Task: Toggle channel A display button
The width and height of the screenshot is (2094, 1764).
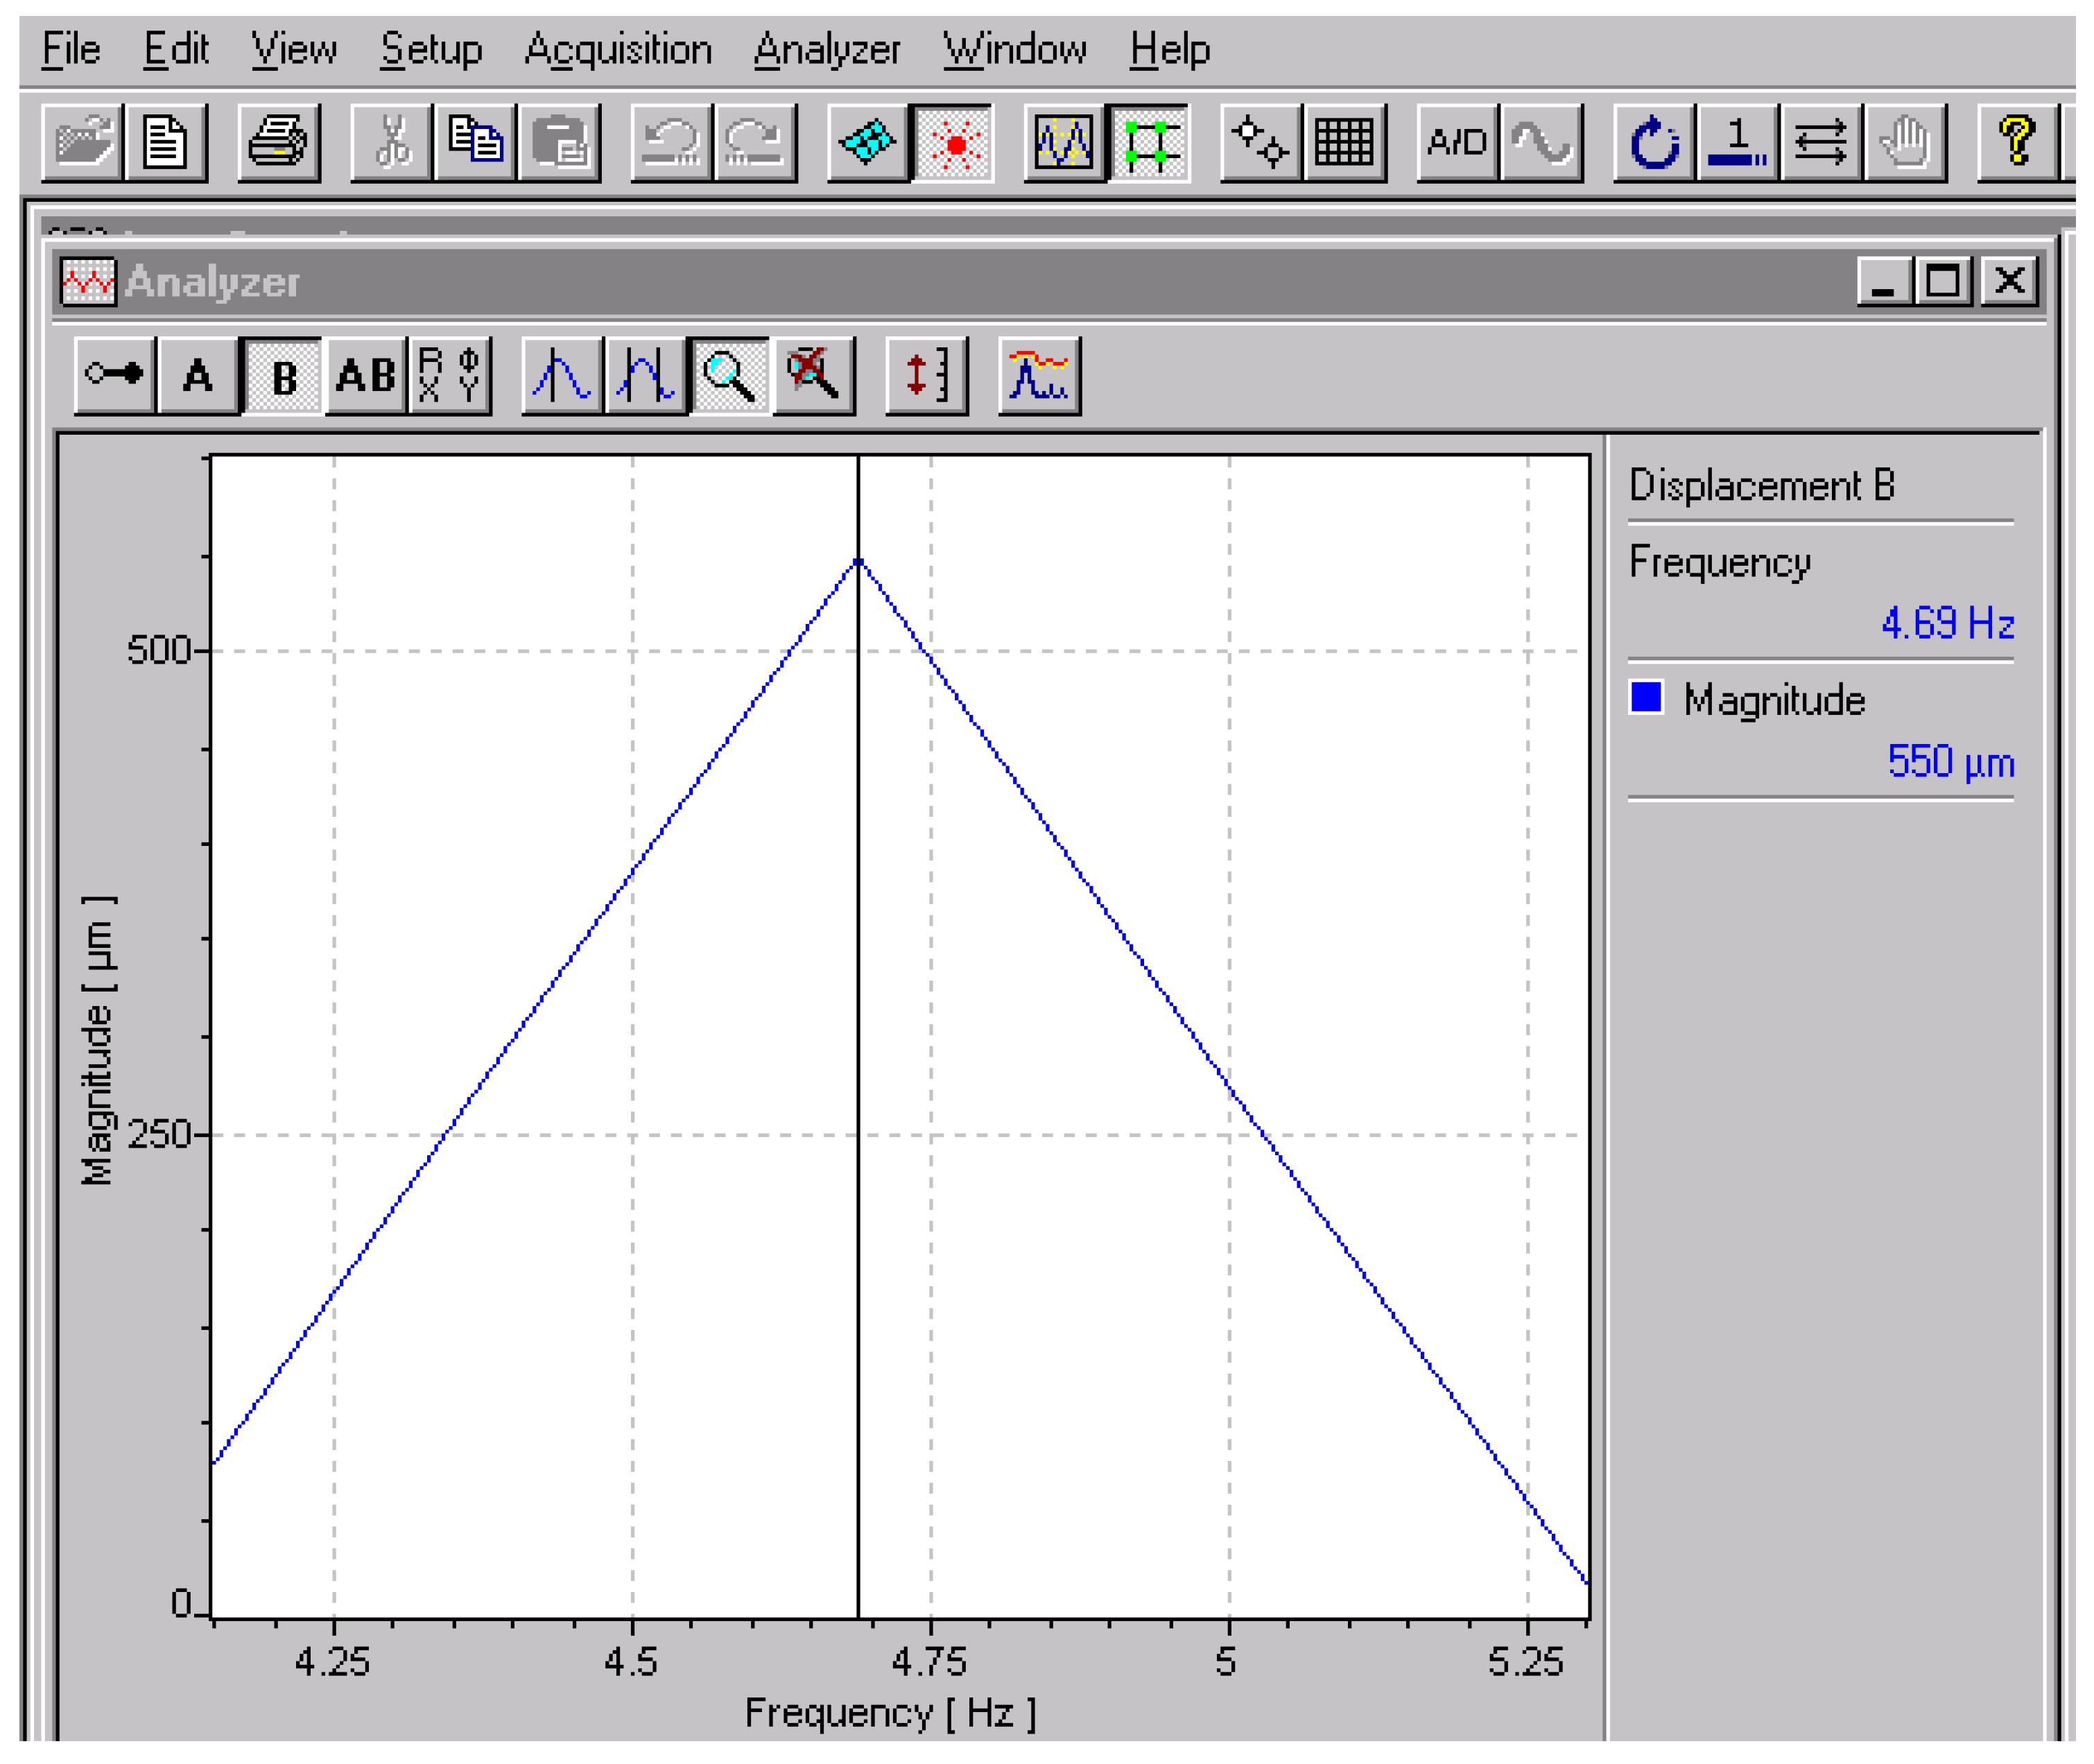Action: [x=198, y=375]
